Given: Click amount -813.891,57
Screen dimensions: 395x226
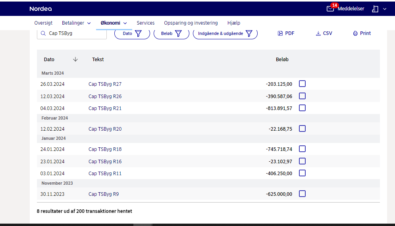Looking at the screenshot, I should pos(279,108).
